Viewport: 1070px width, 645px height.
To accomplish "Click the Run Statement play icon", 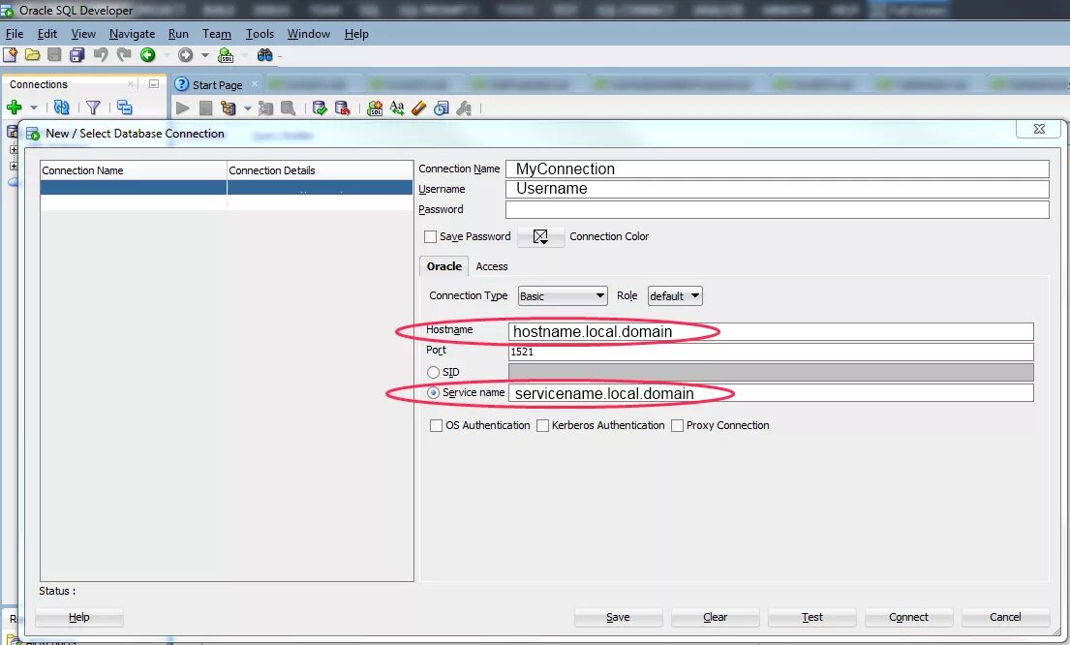I will point(182,107).
